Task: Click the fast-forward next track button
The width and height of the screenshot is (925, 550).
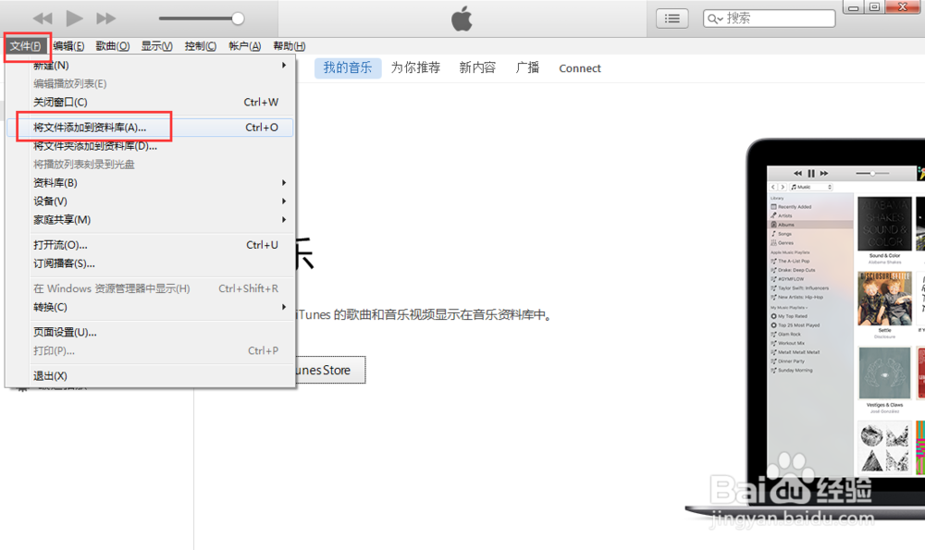Action: coord(106,18)
